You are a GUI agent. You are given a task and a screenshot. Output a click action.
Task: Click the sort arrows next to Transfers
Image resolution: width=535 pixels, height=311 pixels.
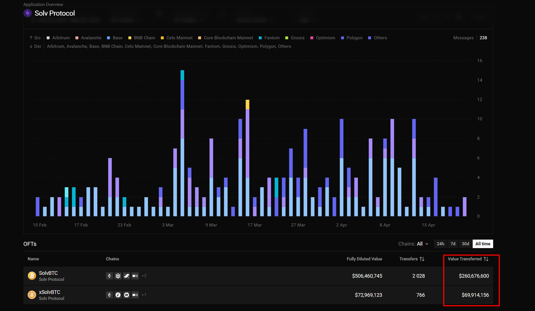pos(422,259)
